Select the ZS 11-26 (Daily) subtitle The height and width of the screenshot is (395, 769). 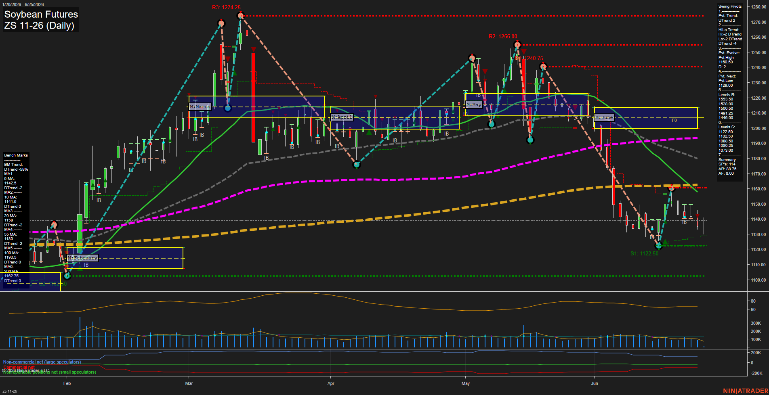[39, 26]
